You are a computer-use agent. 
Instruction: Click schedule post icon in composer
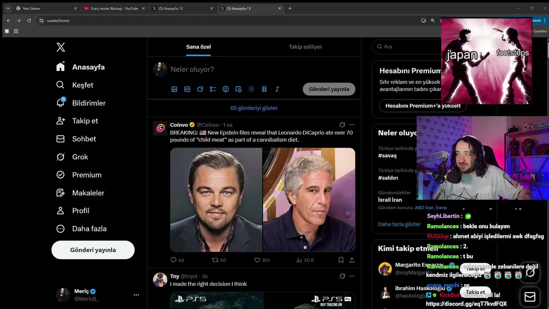238,89
